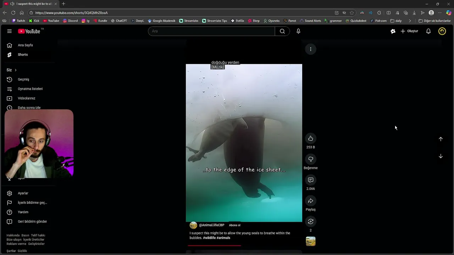
Task: Add this page to favorites star
Action: click(352, 13)
